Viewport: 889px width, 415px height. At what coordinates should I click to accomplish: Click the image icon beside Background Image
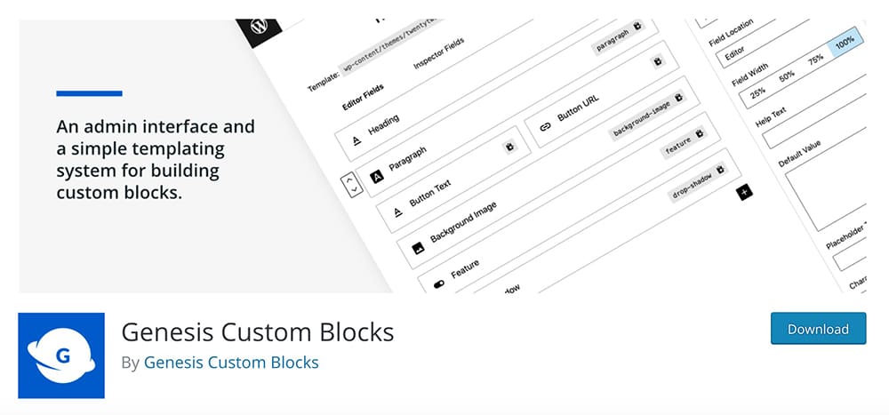coord(419,248)
